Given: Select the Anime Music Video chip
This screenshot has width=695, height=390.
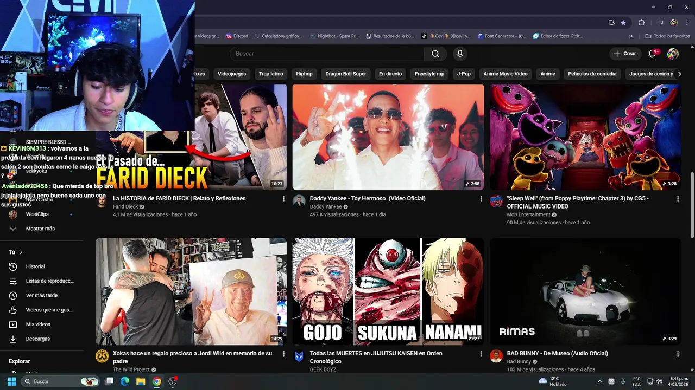Looking at the screenshot, I should click(x=506, y=74).
